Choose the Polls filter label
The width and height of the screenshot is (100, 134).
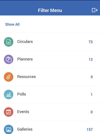(x=22, y=94)
